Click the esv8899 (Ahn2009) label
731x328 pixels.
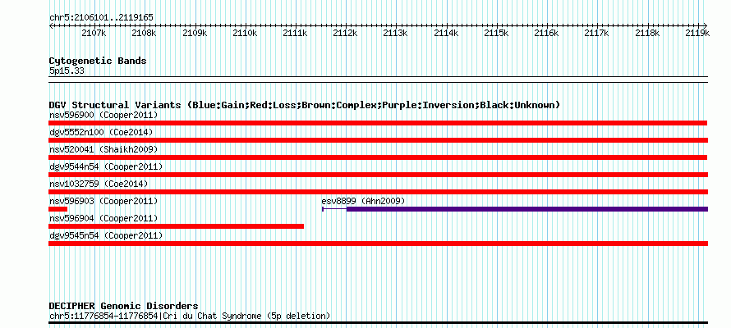click(363, 201)
